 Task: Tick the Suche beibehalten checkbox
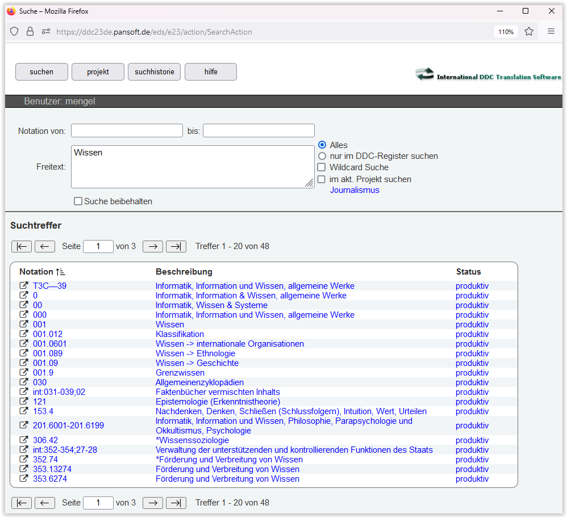coord(78,201)
